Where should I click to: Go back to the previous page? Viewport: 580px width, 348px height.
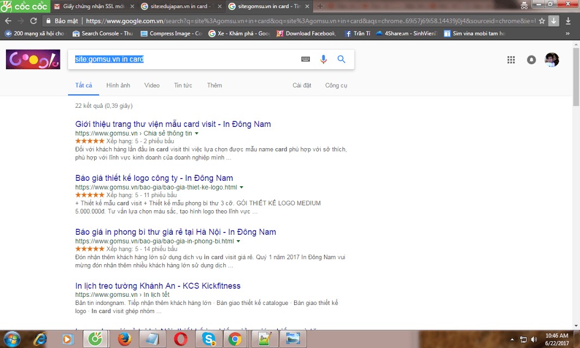tap(8, 21)
